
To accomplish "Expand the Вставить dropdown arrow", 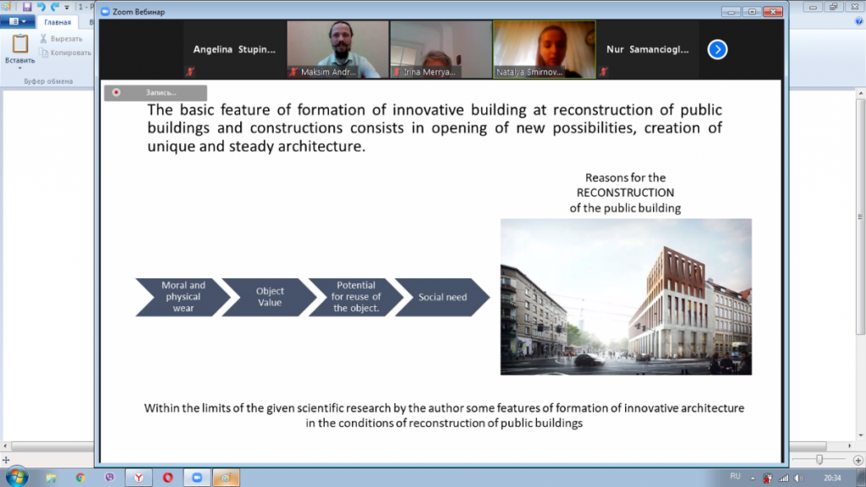I will (19, 68).
